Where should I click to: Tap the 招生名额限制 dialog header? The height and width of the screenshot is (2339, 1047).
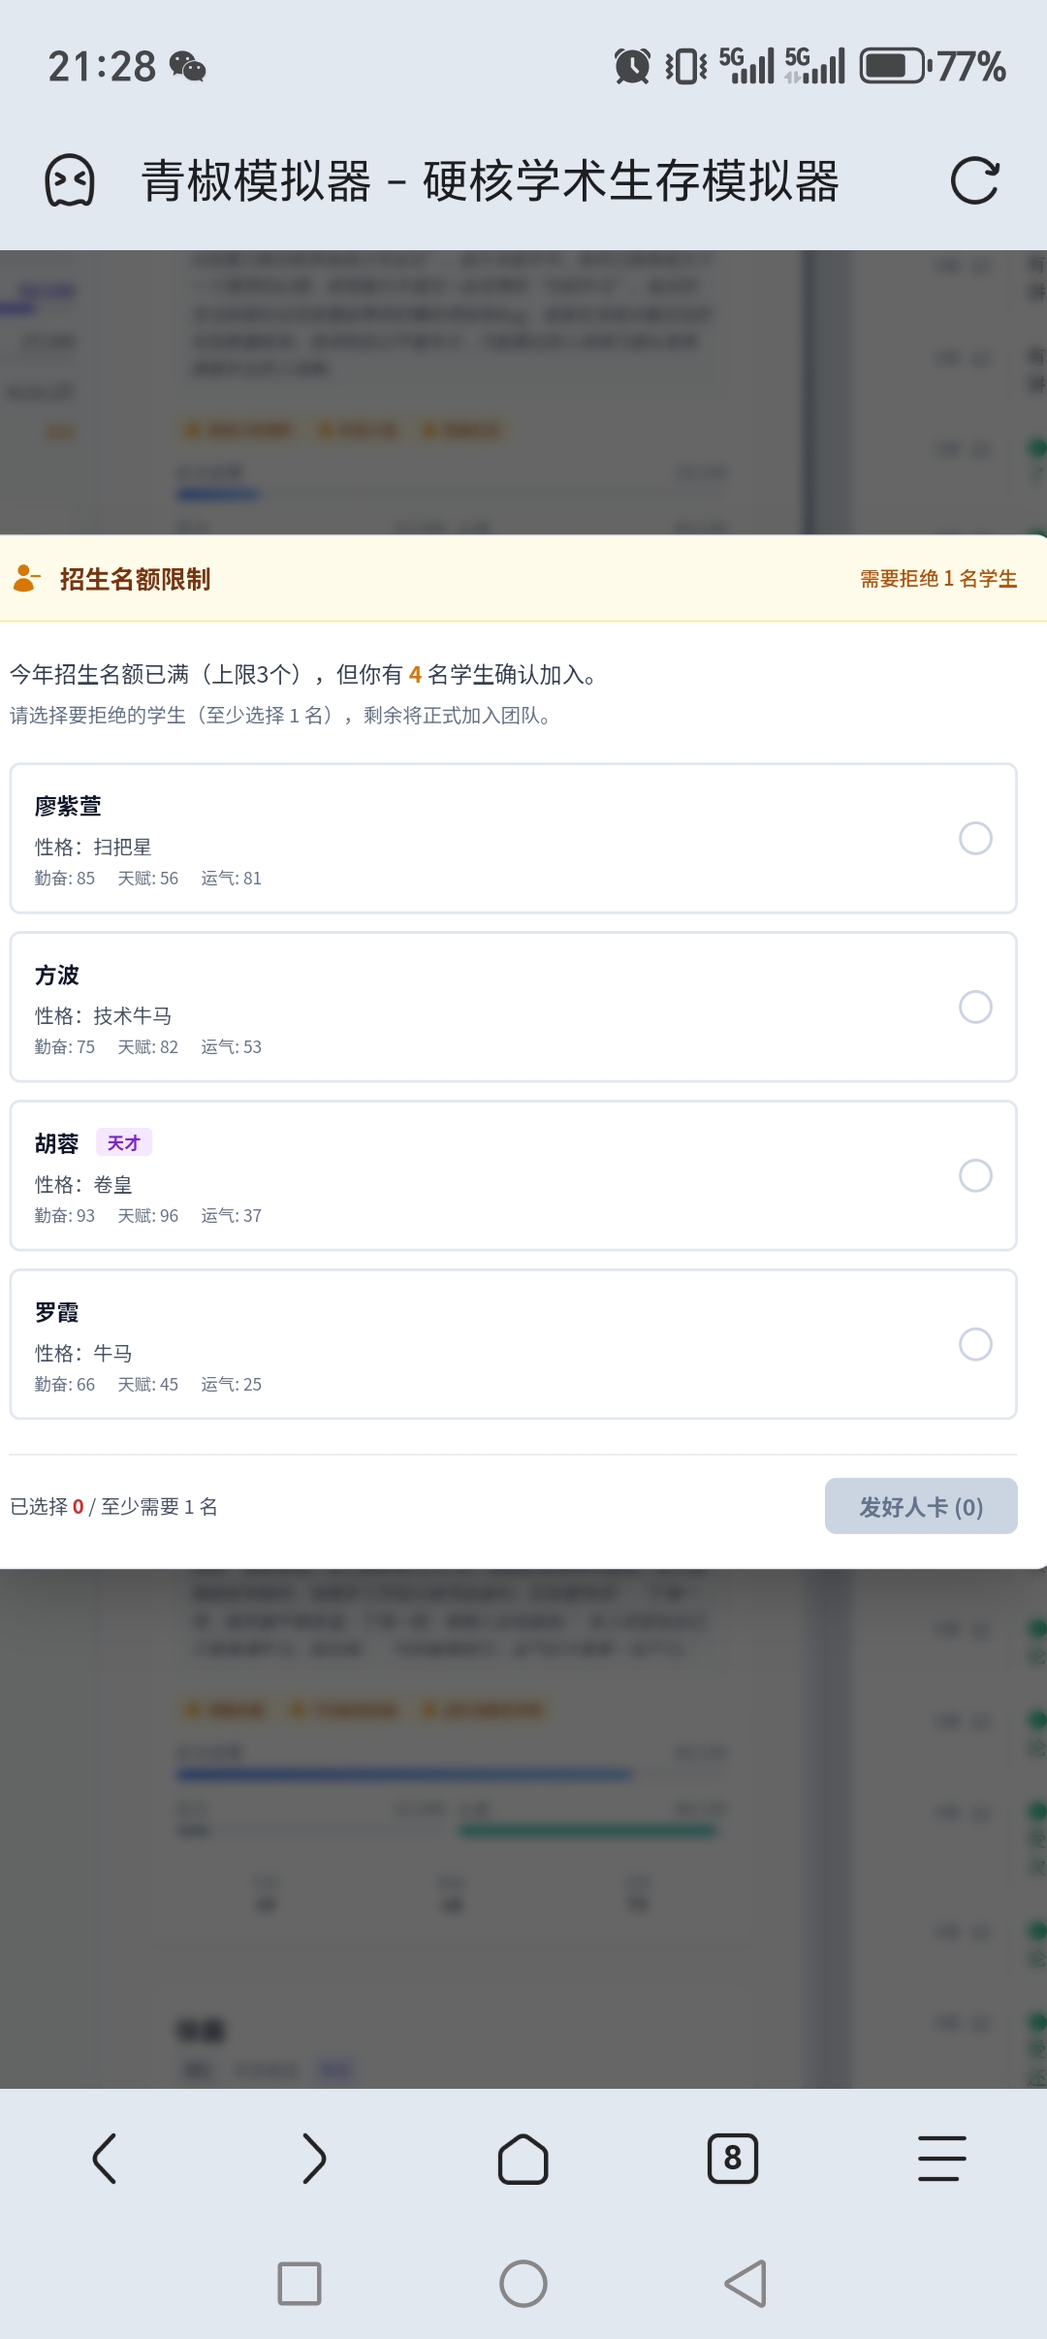click(x=136, y=579)
